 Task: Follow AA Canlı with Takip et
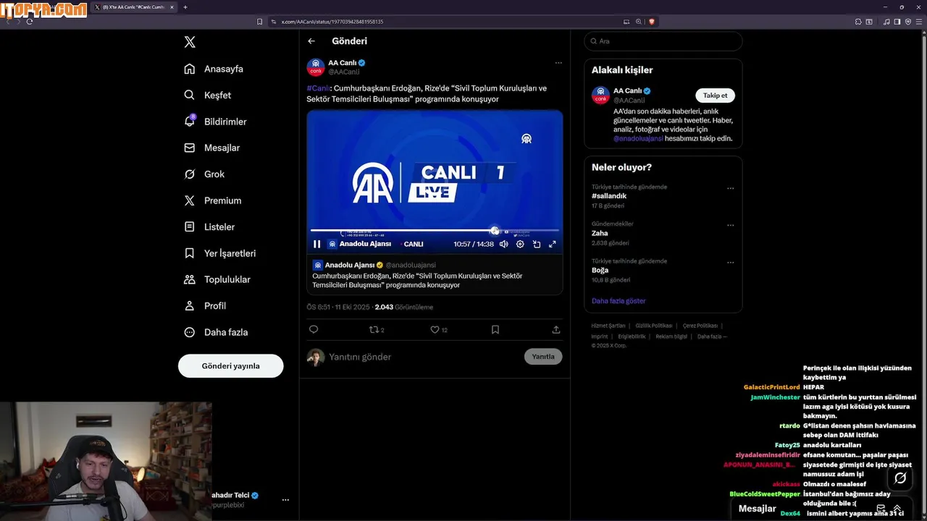(x=716, y=96)
